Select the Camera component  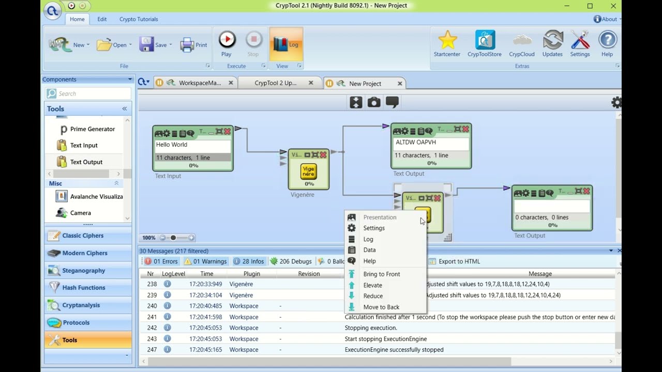point(73,213)
